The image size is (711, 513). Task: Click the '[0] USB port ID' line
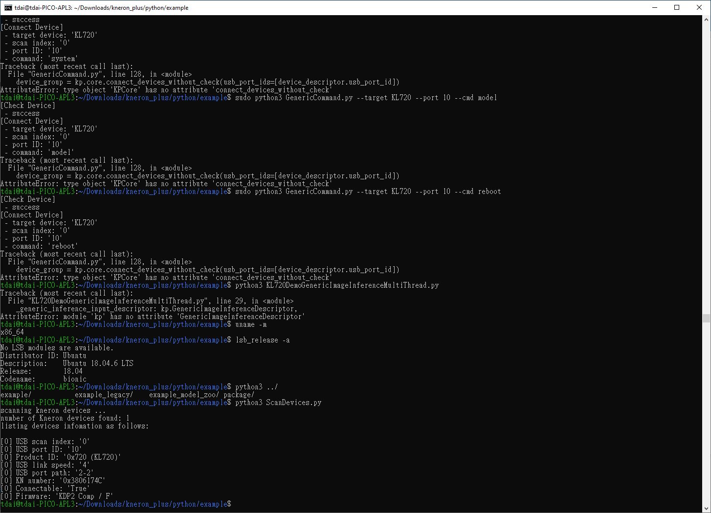41,449
